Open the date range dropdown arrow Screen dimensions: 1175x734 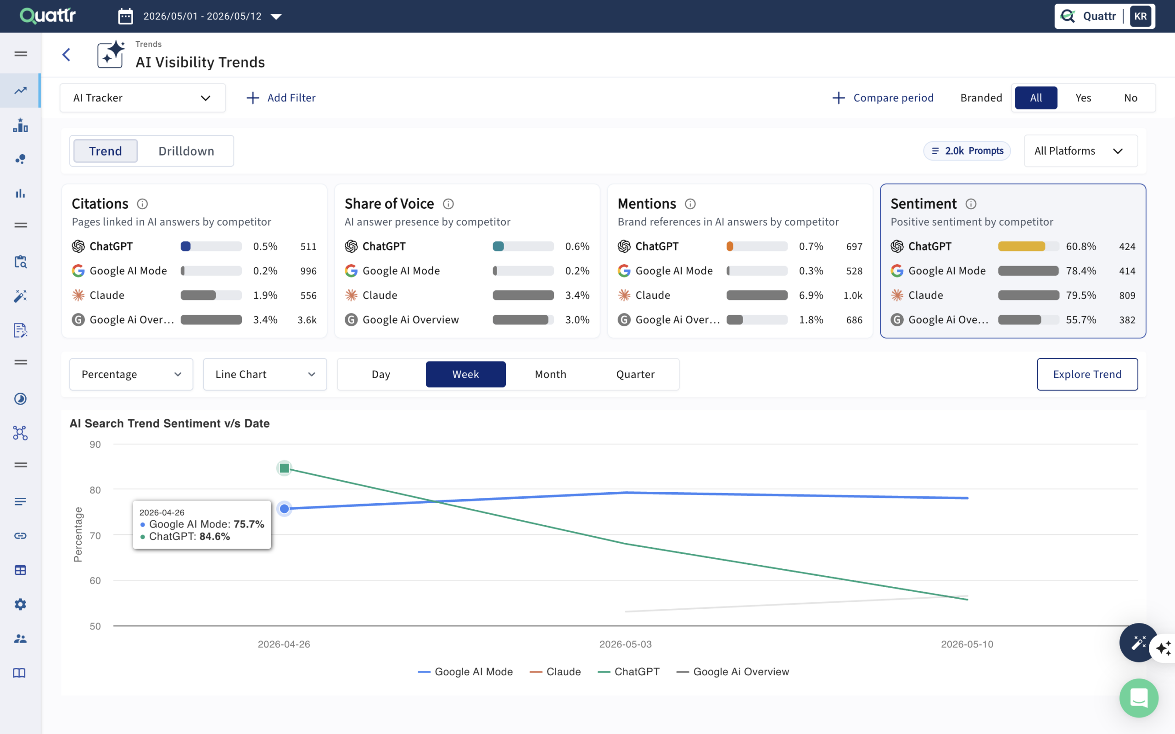click(276, 17)
